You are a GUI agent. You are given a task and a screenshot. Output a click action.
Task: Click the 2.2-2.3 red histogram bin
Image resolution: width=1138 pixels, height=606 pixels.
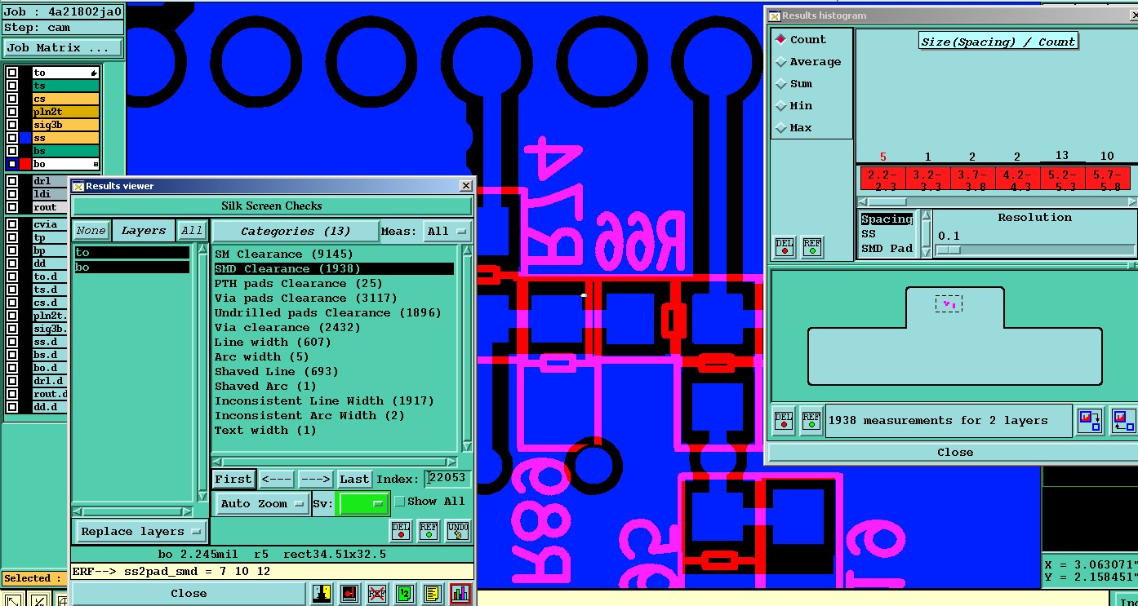(x=882, y=179)
